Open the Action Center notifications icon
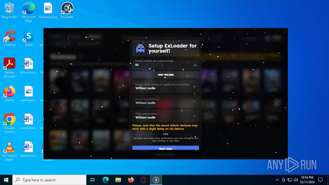This screenshot has width=329, height=185. point(321,180)
